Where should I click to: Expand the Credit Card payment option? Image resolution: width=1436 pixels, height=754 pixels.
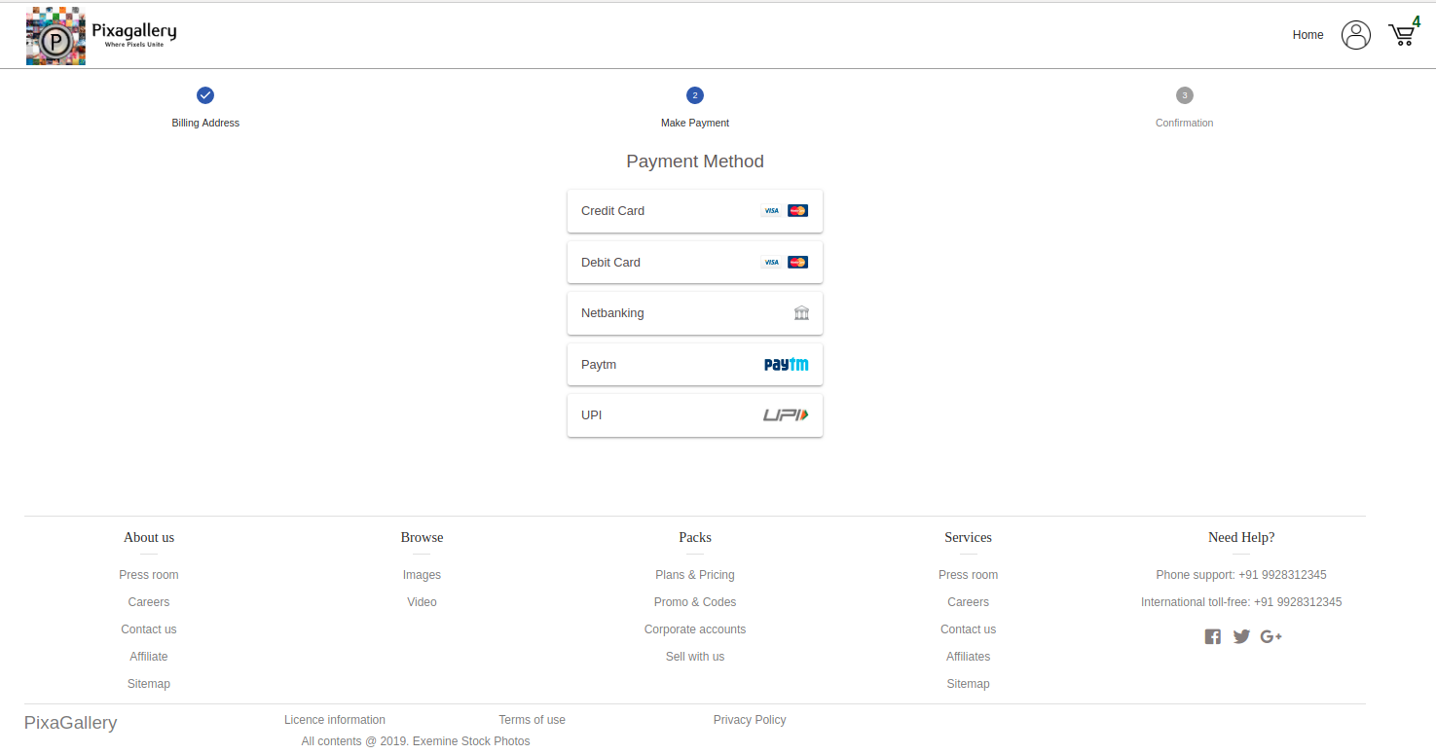(694, 211)
